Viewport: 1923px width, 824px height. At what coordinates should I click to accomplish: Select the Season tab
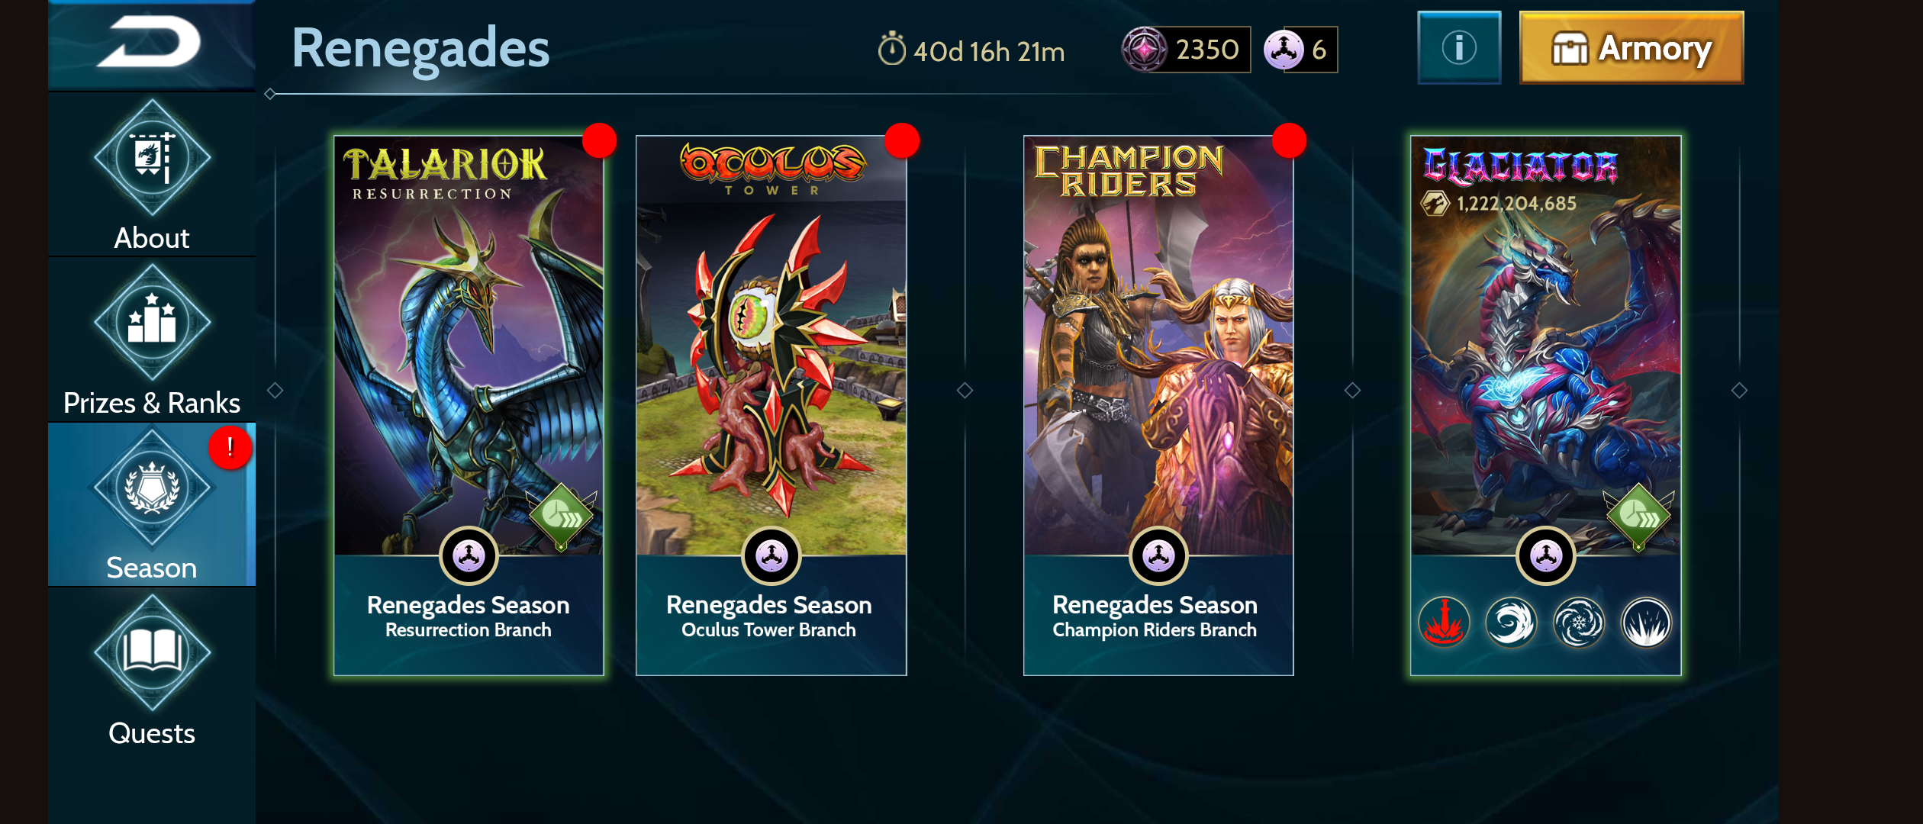point(151,505)
